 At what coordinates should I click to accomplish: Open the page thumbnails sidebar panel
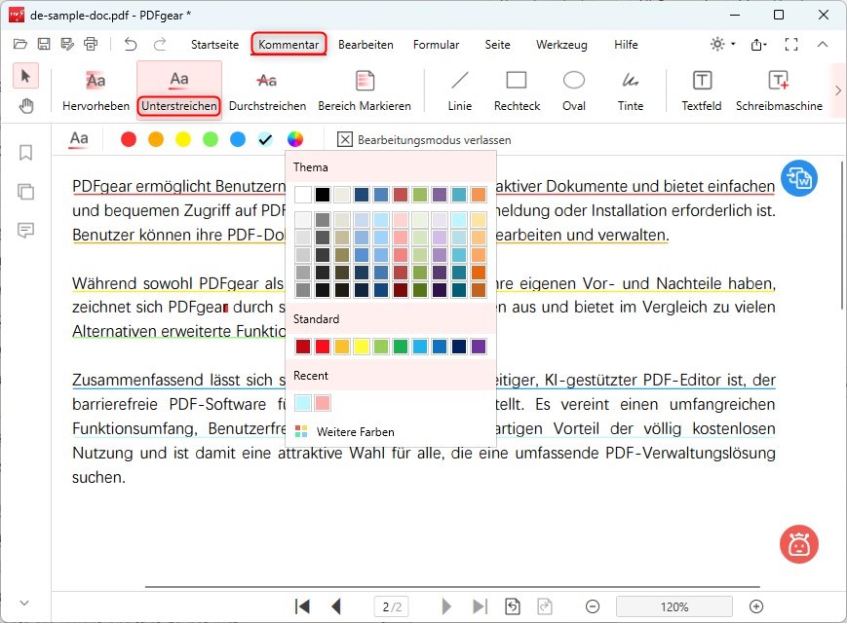tap(25, 192)
